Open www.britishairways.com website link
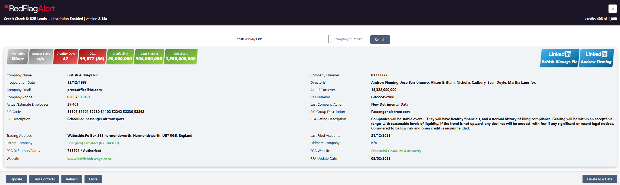Screen dimensions: 620x185 (89, 159)
